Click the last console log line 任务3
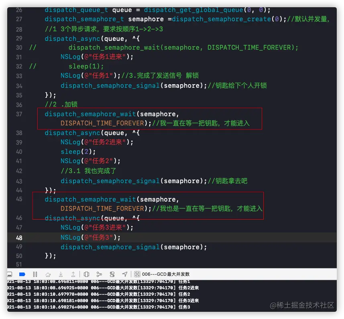344x319 pixels. [98, 307]
